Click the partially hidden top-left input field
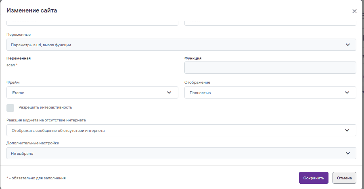 (92, 22)
